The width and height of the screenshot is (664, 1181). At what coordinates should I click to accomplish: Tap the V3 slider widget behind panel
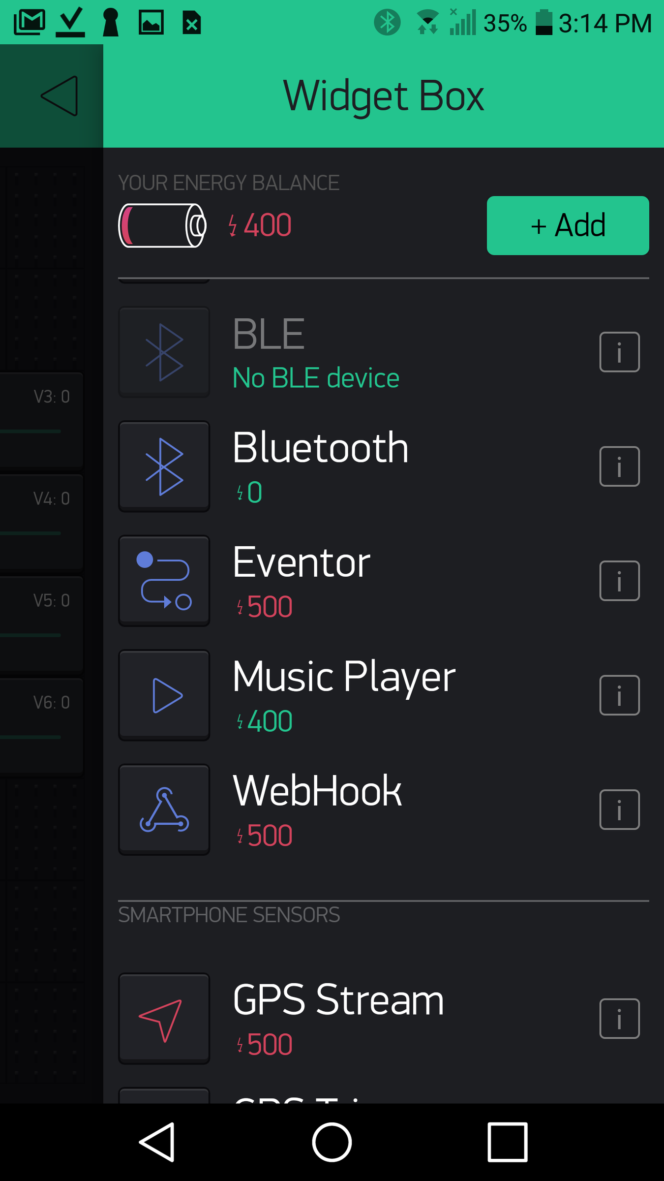pos(42,418)
